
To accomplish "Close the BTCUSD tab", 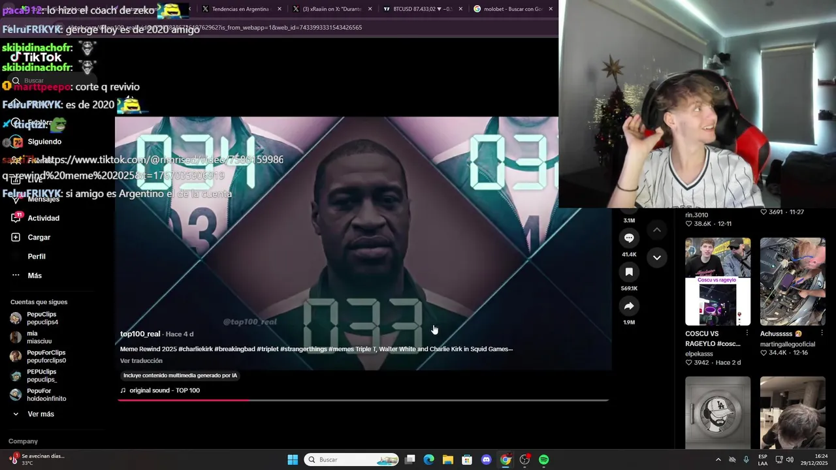I will (460, 9).
